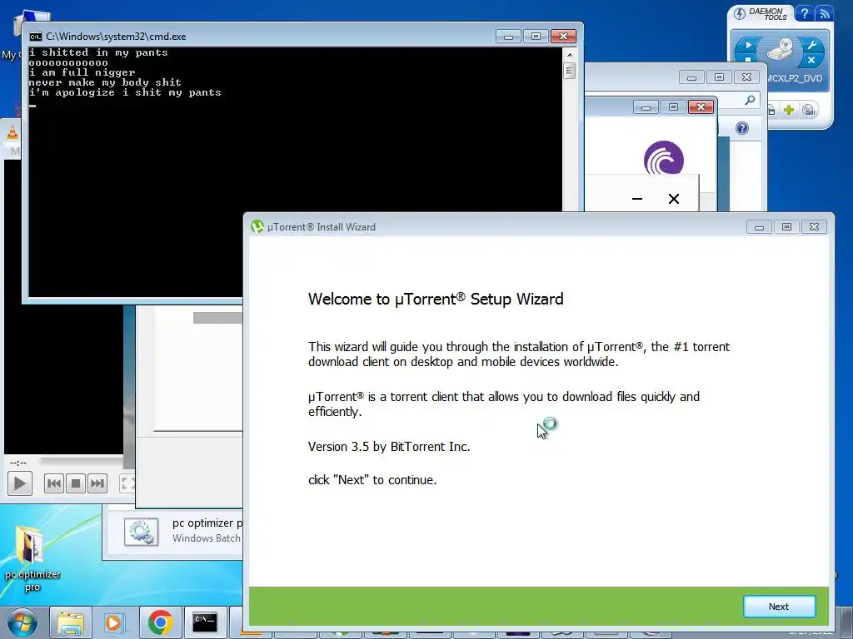Image resolution: width=853 pixels, height=639 pixels.
Task: Click the µTorrent logo in the wizard title bar
Action: [x=257, y=226]
